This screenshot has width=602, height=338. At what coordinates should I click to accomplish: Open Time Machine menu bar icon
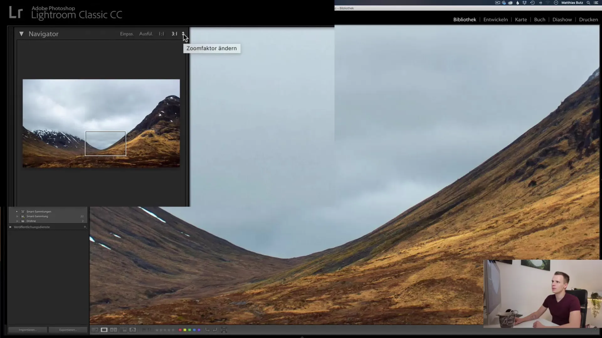coord(532,3)
